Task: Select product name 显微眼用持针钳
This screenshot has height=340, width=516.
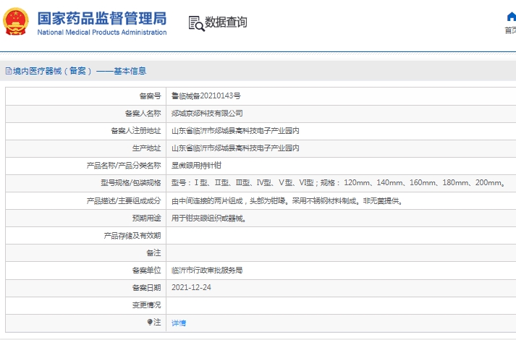Action: (x=196, y=166)
